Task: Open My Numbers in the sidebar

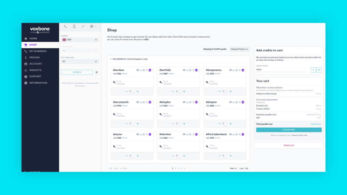Action: (x=40, y=51)
